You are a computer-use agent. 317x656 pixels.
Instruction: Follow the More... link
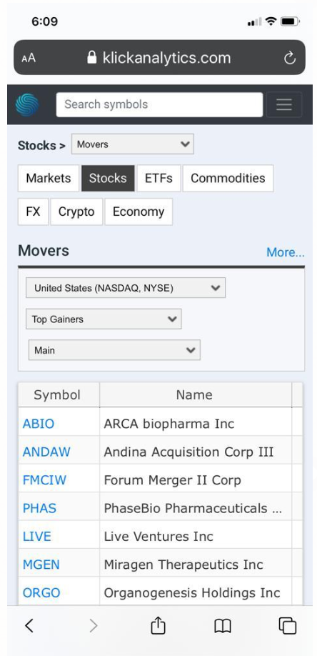(286, 252)
